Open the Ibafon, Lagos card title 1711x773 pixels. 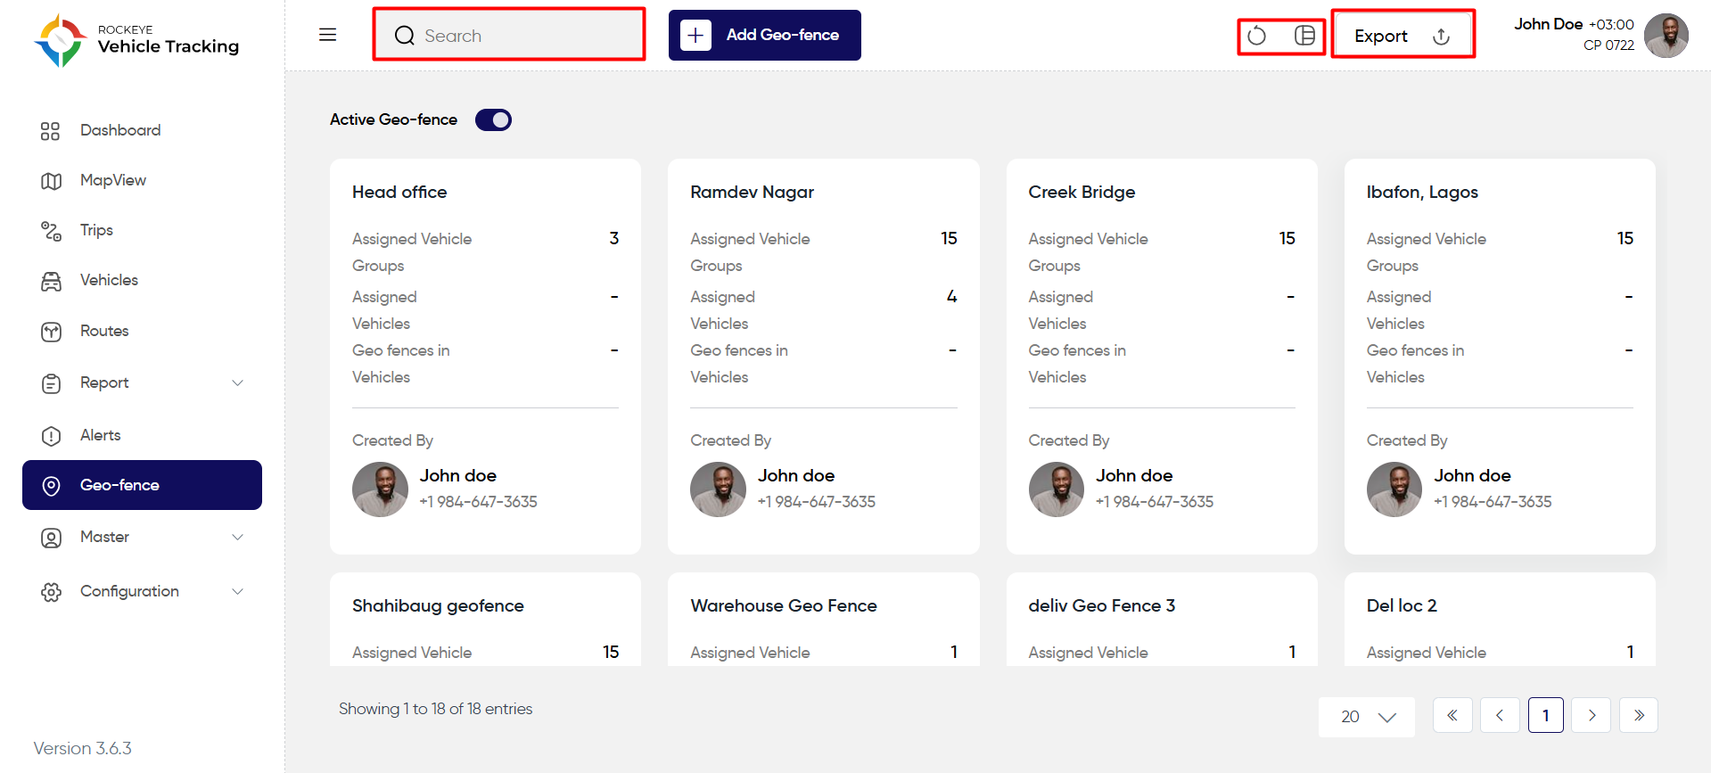pos(1422,192)
